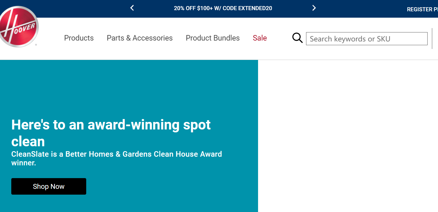Click the magnifying glass search icon

click(297, 38)
